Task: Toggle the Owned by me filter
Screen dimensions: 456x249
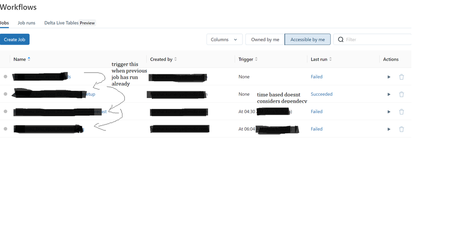Action: pyautogui.click(x=265, y=40)
